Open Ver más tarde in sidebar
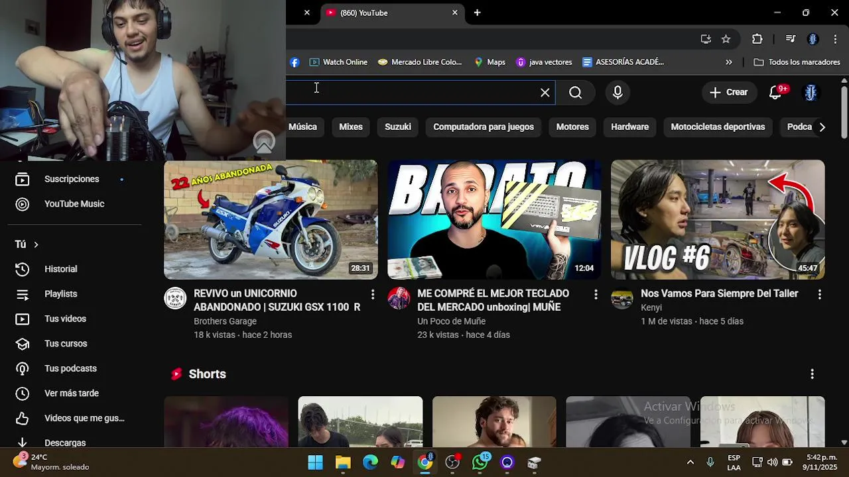This screenshot has height=477, width=849. (72, 393)
